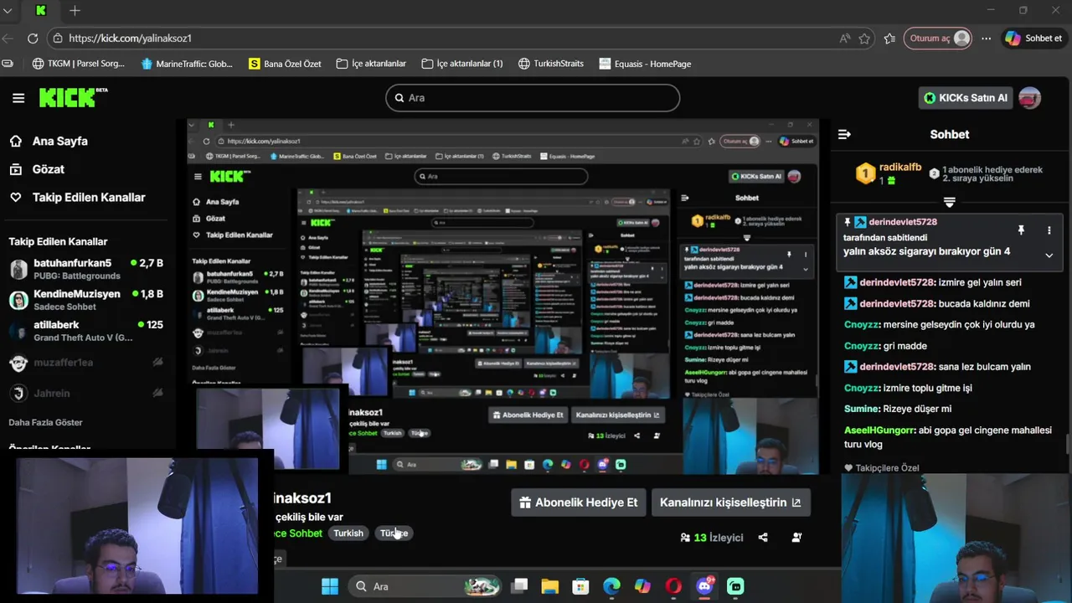
Task: Open the İçe aktarılanlar (1) bookmark folder
Action: [462, 64]
